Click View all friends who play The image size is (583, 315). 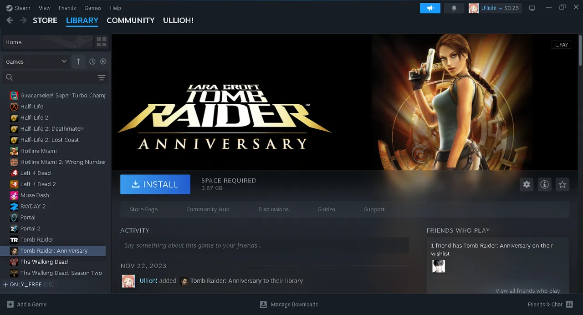tap(528, 291)
